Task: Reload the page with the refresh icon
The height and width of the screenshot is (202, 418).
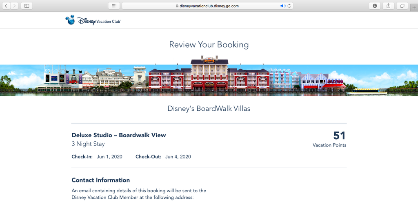Action: tap(289, 6)
